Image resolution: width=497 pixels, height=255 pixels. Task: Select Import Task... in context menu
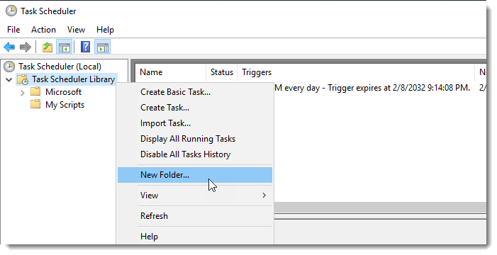pos(195,123)
